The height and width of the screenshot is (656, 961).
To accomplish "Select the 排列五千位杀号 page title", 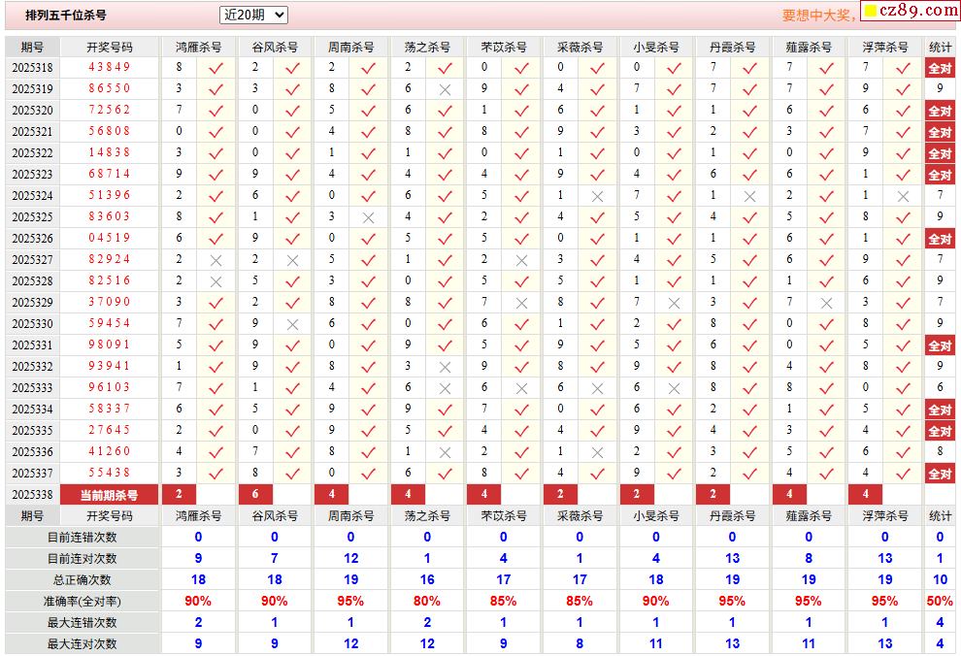I will [66, 15].
